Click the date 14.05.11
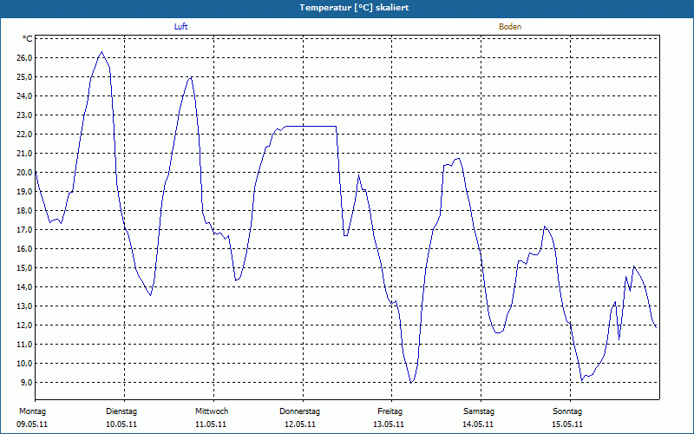The width and height of the screenshot is (694, 434). pyautogui.click(x=478, y=424)
